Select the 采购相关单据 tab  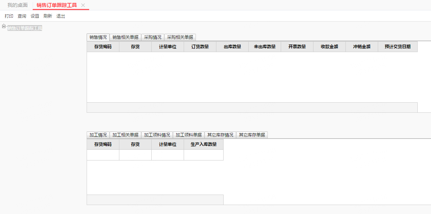point(180,37)
